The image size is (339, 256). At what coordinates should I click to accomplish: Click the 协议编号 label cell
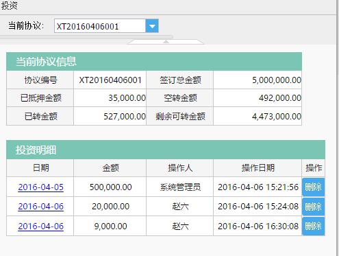click(40, 80)
